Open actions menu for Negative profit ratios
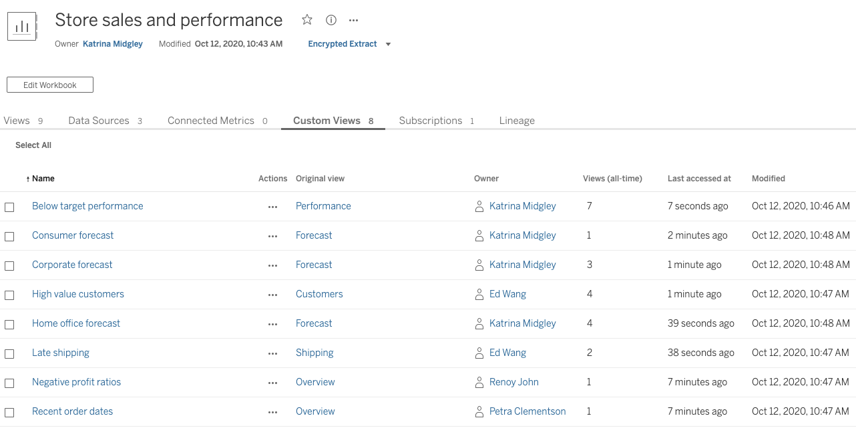 pos(272,383)
